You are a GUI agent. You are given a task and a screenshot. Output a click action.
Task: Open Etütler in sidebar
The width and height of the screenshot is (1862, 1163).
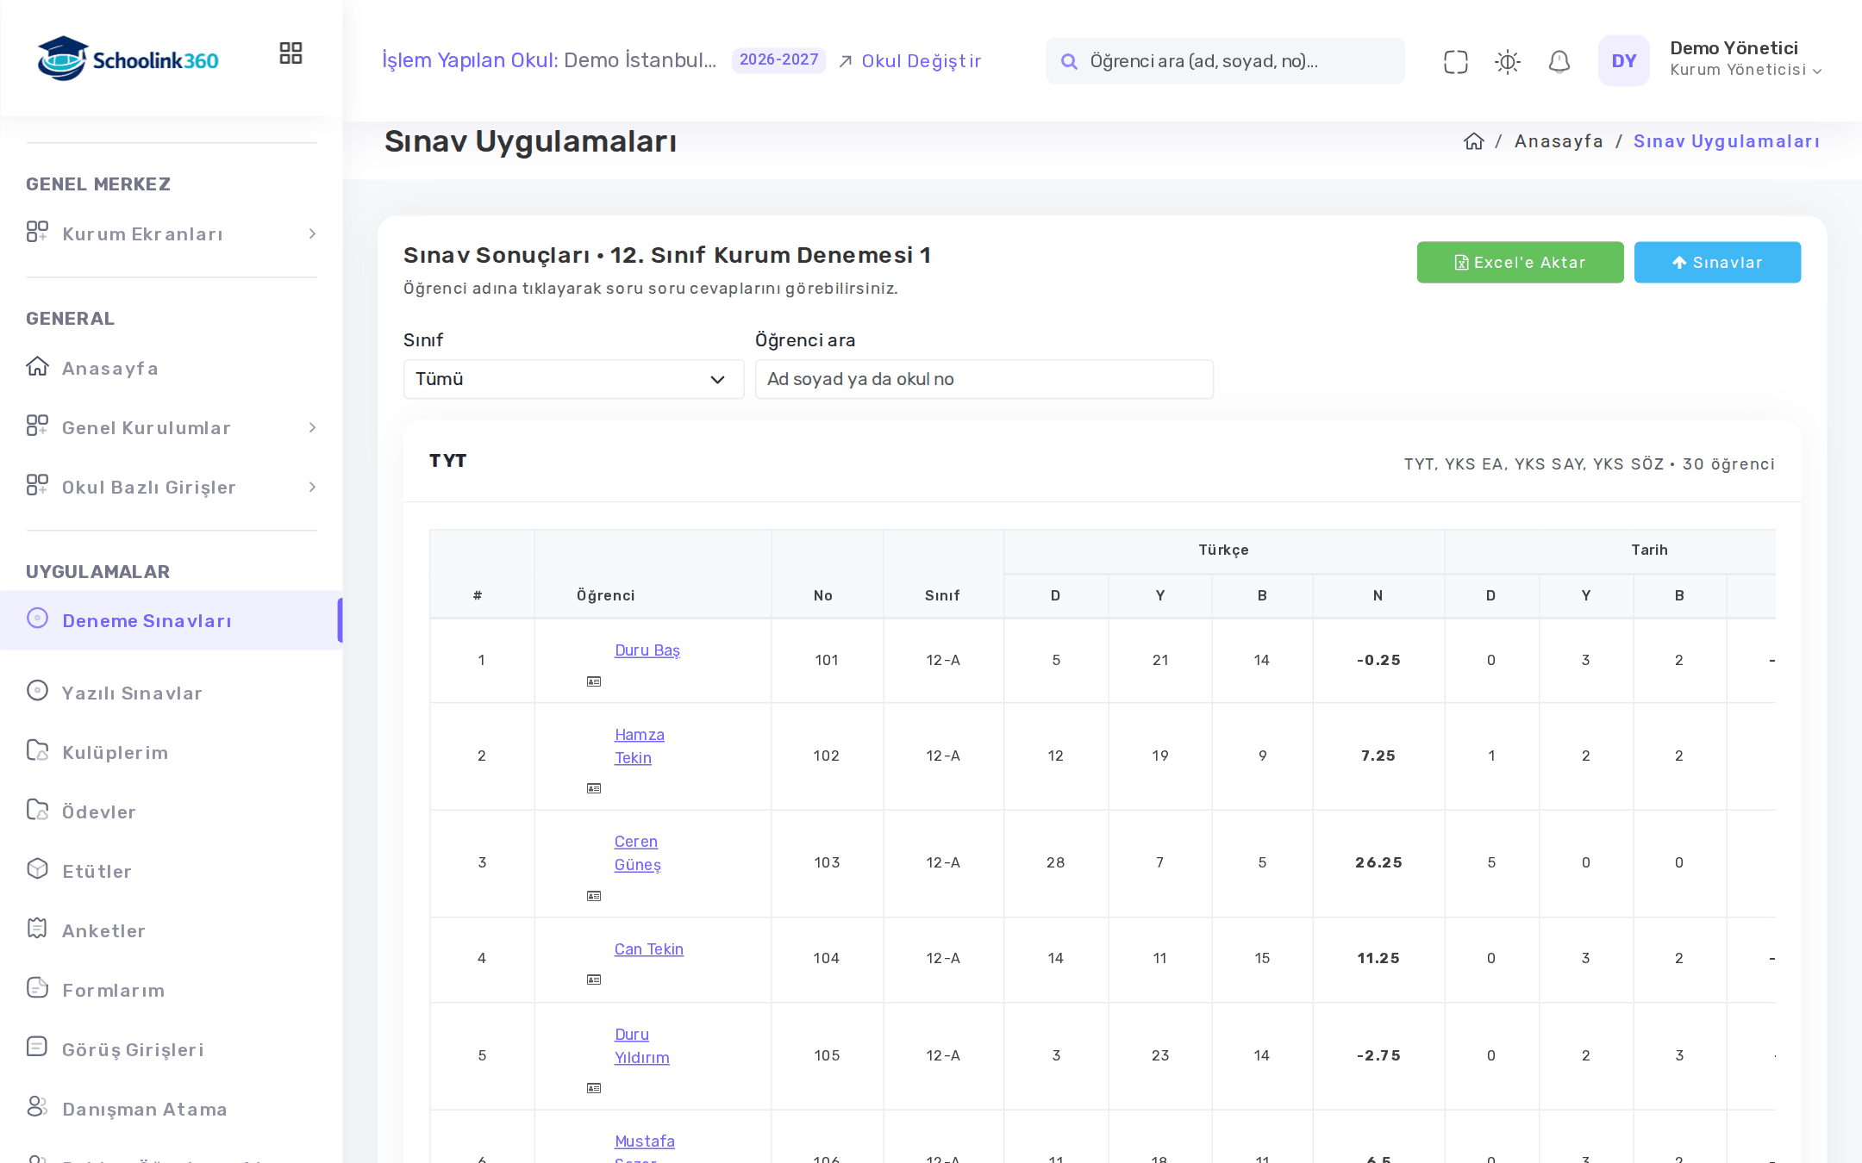172,871
